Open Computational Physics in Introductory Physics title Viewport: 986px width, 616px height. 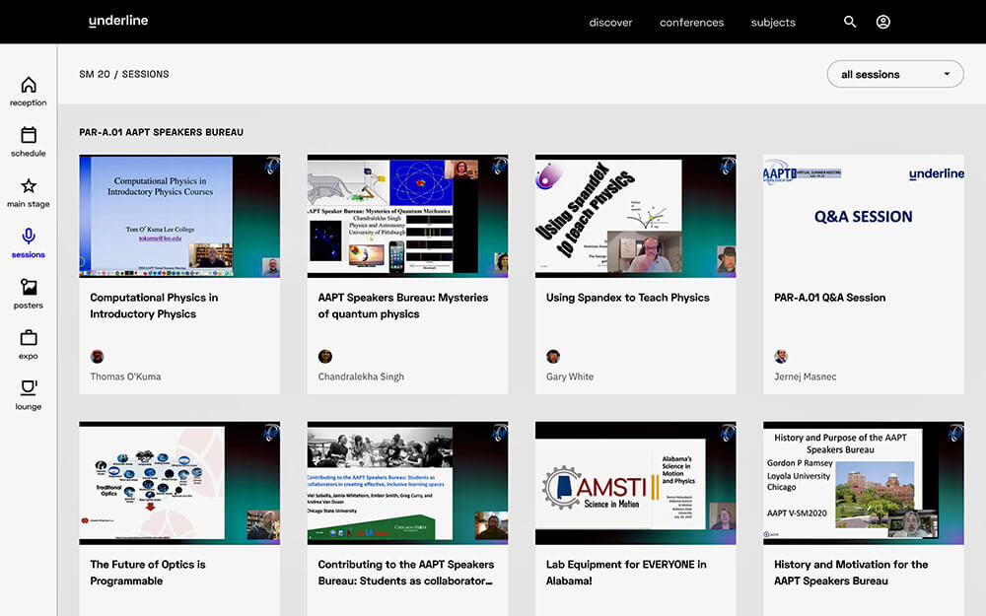(x=154, y=306)
